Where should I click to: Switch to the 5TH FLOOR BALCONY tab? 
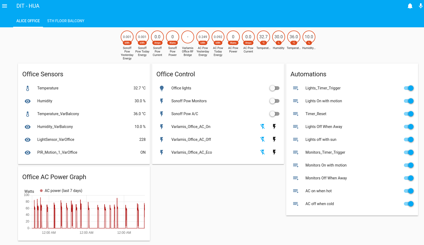tap(66, 21)
